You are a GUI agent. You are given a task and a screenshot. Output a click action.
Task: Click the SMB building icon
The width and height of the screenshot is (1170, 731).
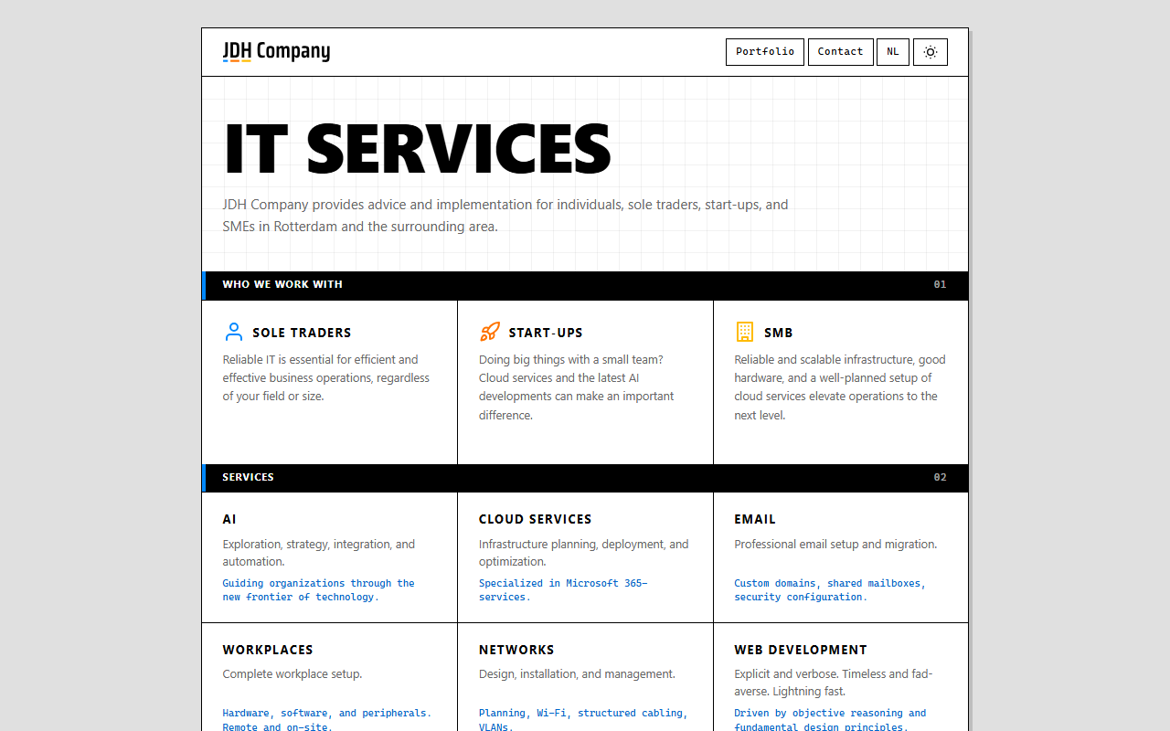pos(745,332)
